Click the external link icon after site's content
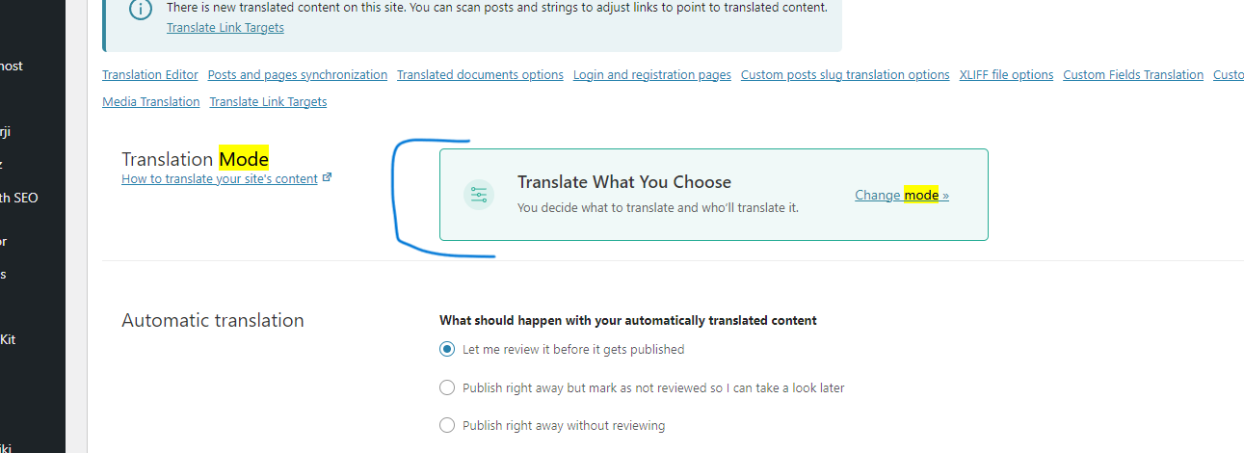This screenshot has width=1244, height=453. 328,177
